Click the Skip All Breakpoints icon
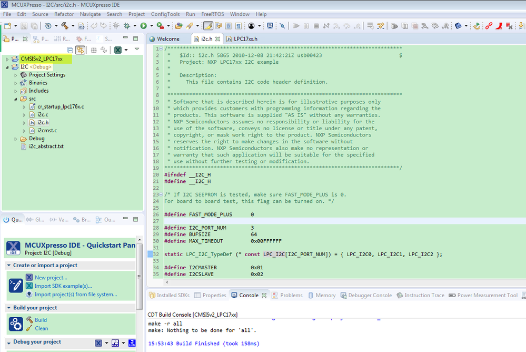 click(x=282, y=26)
